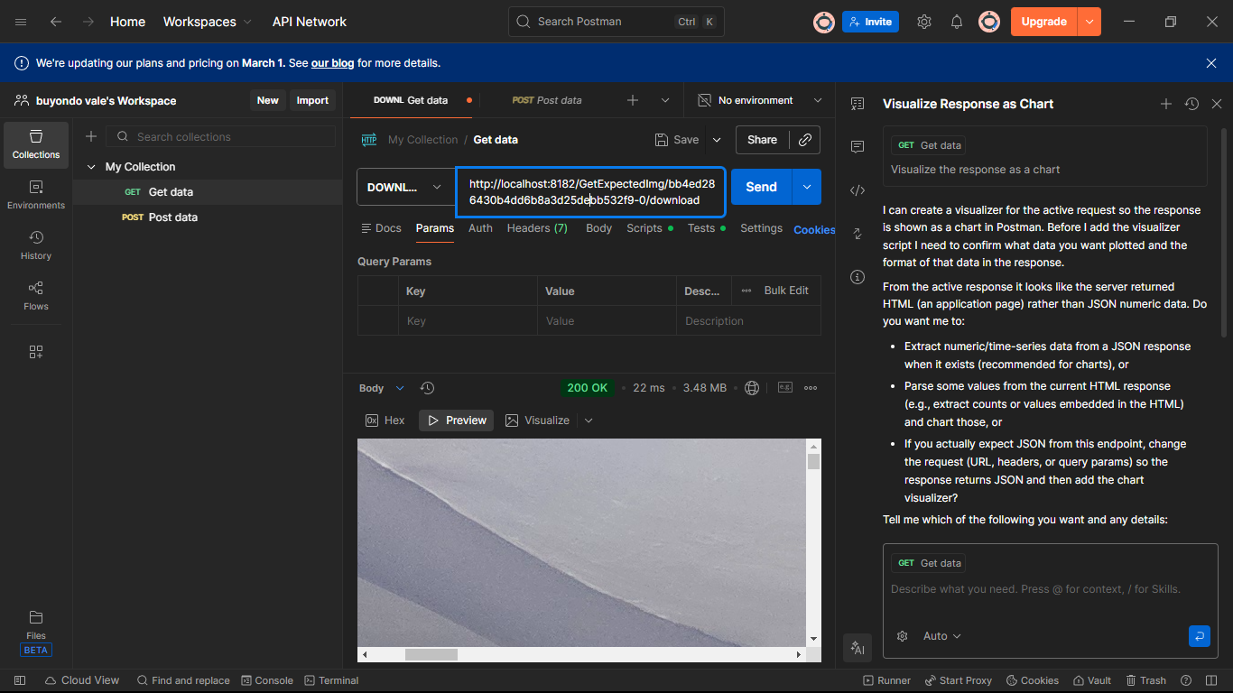Select the Post data request tab
This screenshot has width=1233, height=693.
[547, 100]
